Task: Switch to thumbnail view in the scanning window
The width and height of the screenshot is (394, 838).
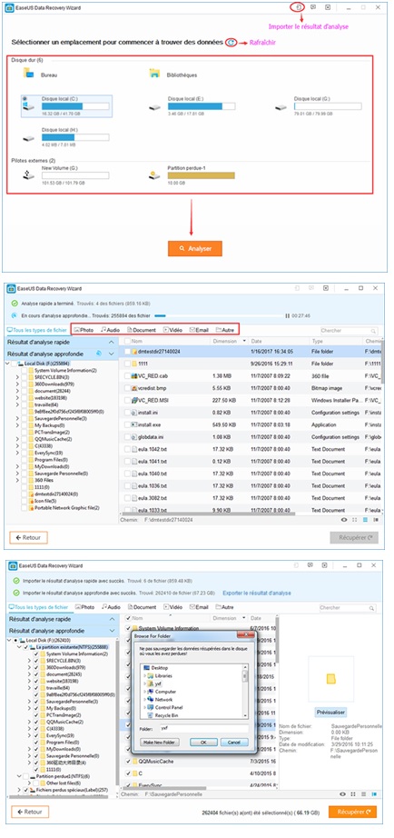Action: pyautogui.click(x=356, y=520)
